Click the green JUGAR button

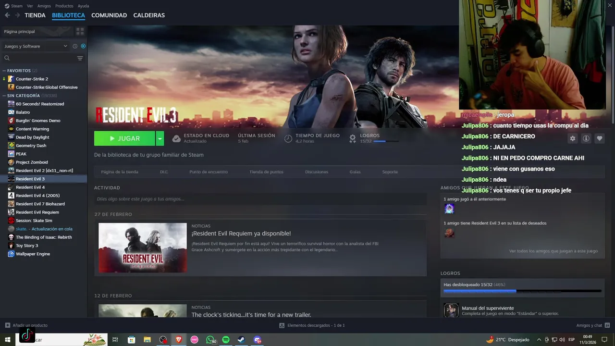(x=124, y=138)
